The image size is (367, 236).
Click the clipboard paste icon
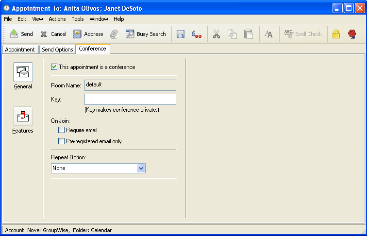coord(249,34)
